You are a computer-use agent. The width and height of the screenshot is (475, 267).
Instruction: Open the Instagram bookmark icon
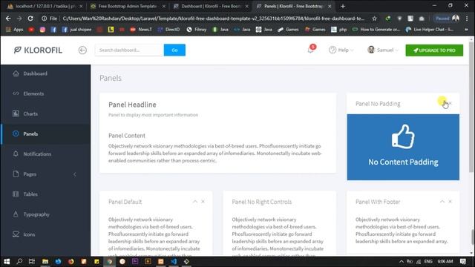point(42,30)
